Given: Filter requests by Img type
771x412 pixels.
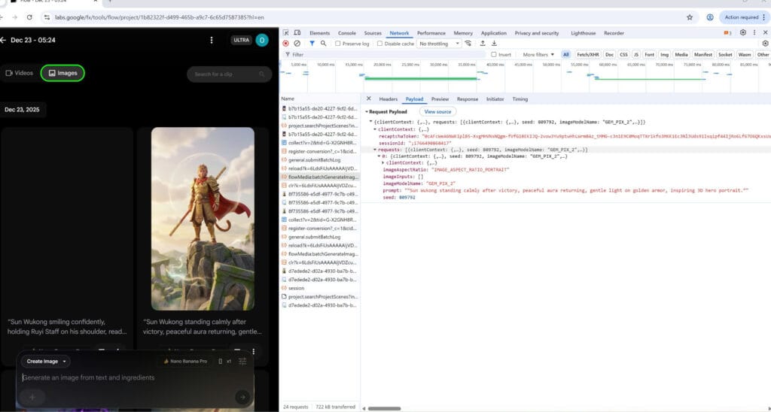Looking at the screenshot, I should point(664,55).
